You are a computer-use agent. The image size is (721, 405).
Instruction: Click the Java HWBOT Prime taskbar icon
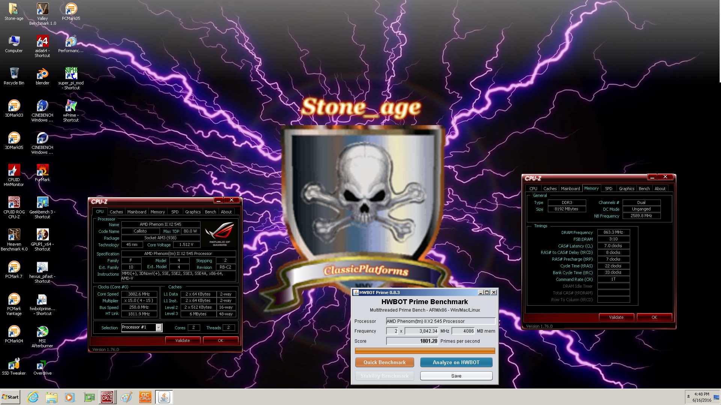[164, 397]
